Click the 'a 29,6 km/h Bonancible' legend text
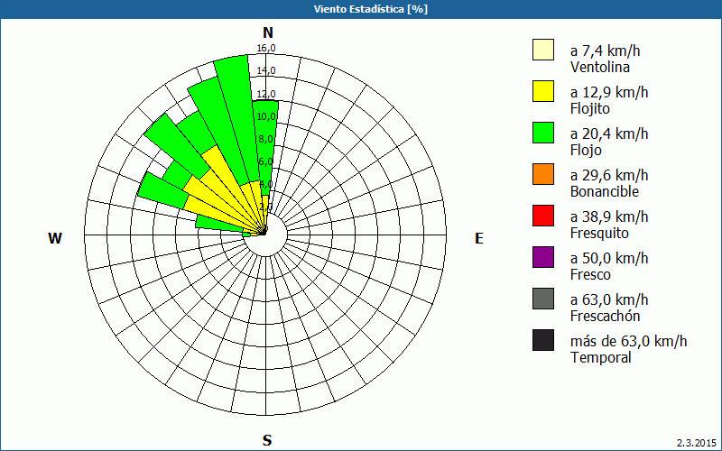The height and width of the screenshot is (451, 722). (x=608, y=183)
